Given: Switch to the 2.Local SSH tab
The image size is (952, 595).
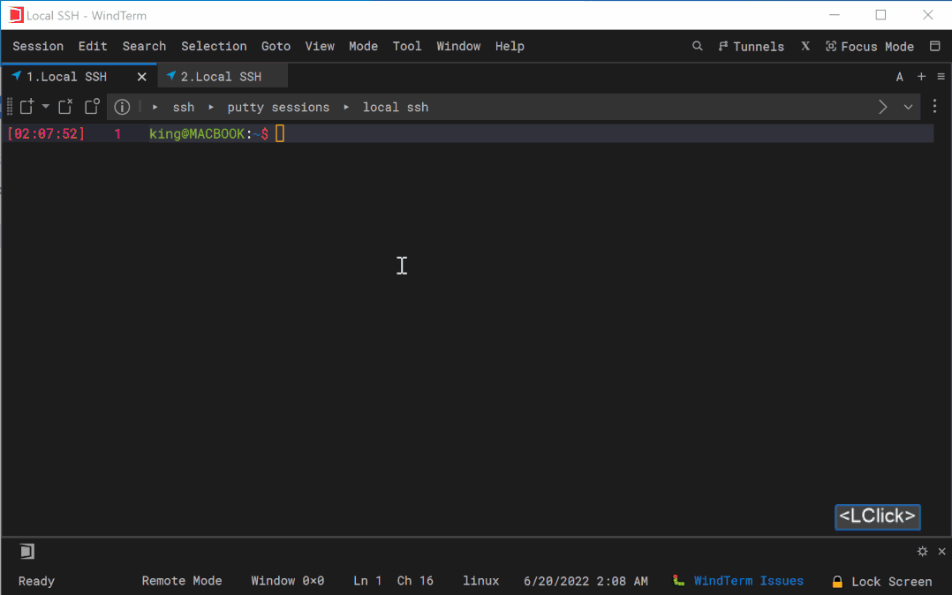Looking at the screenshot, I should [221, 77].
